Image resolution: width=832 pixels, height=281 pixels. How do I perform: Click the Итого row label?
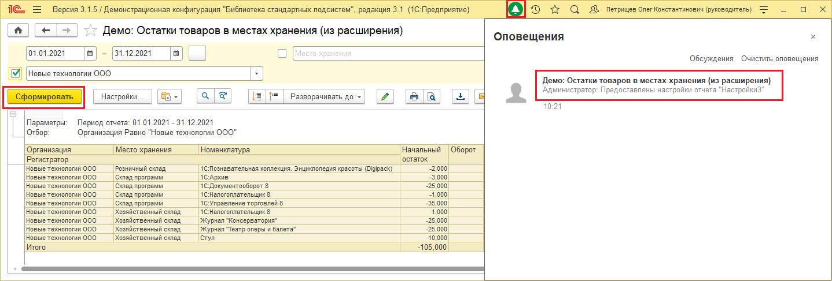click(36, 247)
